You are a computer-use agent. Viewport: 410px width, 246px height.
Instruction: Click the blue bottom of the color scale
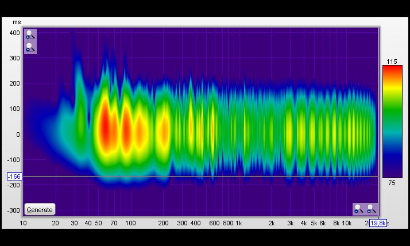tap(392, 172)
